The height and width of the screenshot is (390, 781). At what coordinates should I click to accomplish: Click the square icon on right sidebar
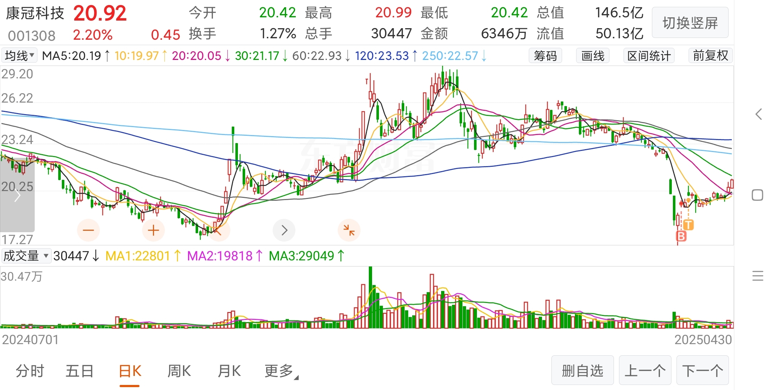point(757,195)
